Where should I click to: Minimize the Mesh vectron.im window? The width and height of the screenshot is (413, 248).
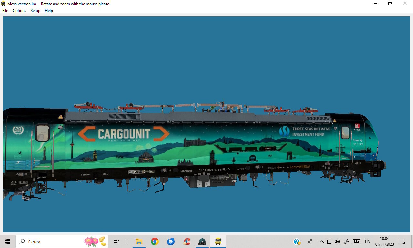(x=376, y=4)
